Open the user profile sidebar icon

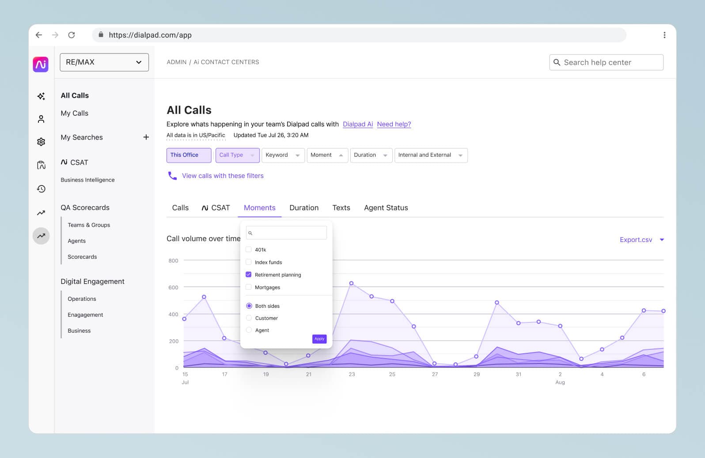[x=41, y=119]
